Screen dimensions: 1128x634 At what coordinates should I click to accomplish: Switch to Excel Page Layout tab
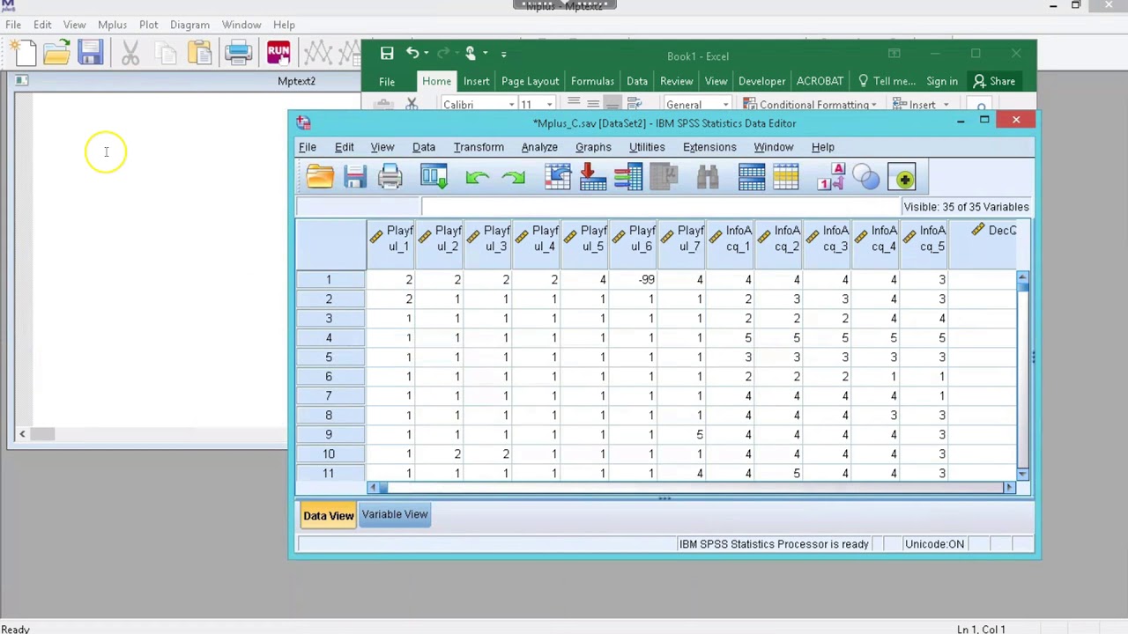point(530,81)
